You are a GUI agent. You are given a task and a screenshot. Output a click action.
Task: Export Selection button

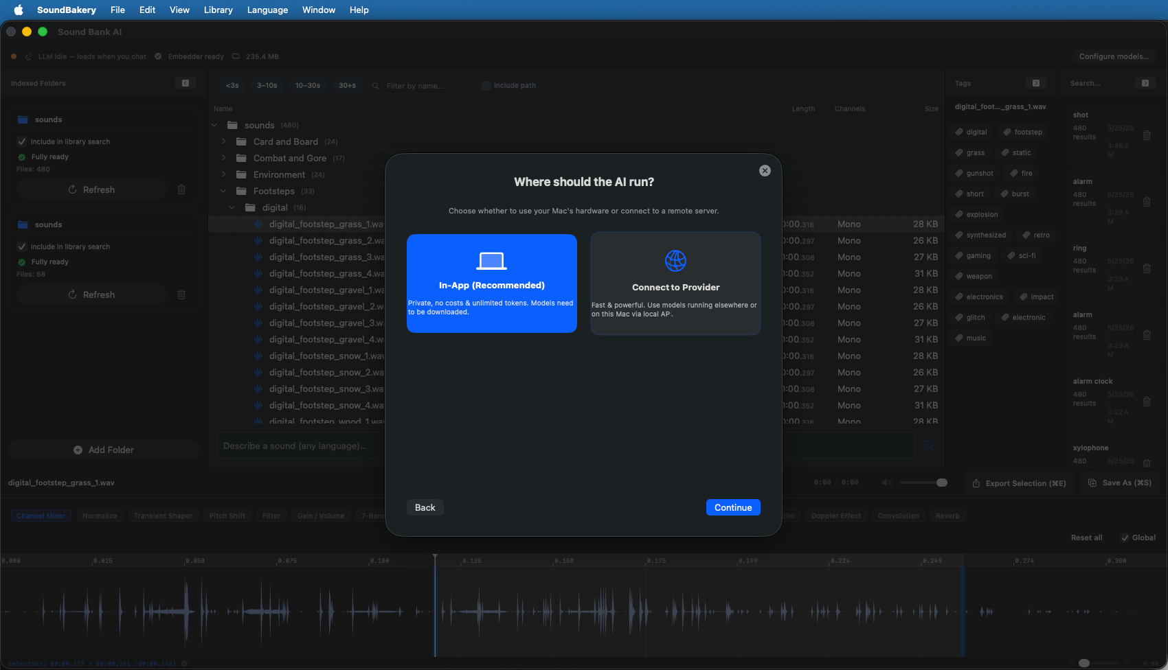(1019, 483)
